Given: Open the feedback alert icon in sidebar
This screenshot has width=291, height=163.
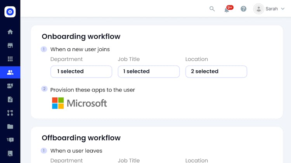Looking at the screenshot, I should pyautogui.click(x=10, y=140).
